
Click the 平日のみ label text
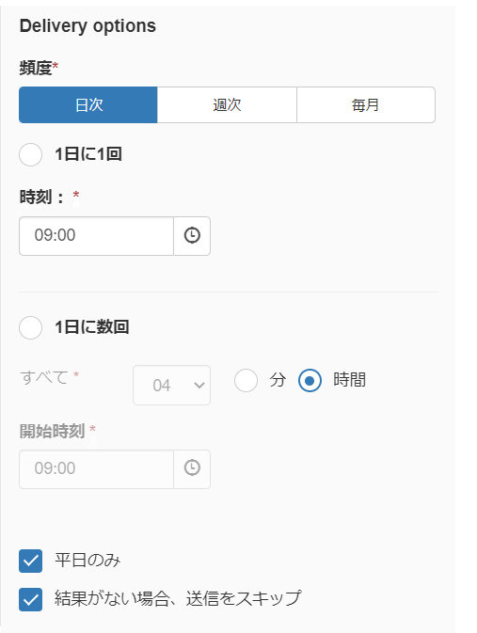pos(87,561)
